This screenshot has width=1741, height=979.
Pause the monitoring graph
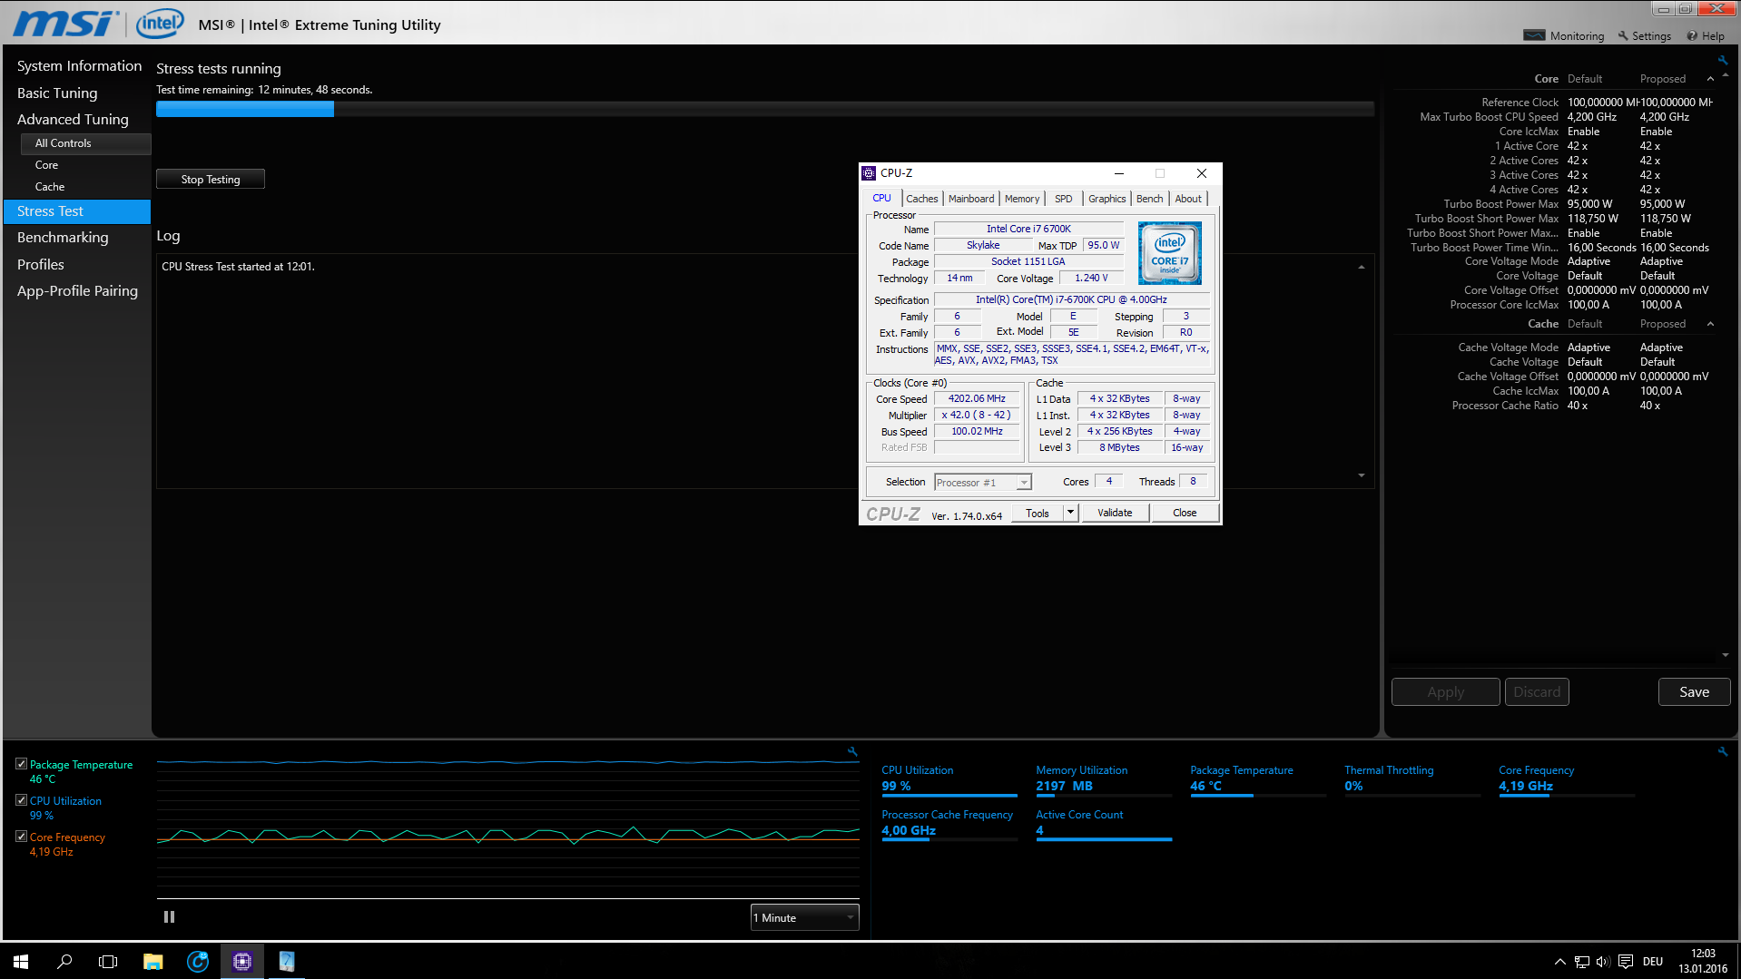[x=169, y=917]
